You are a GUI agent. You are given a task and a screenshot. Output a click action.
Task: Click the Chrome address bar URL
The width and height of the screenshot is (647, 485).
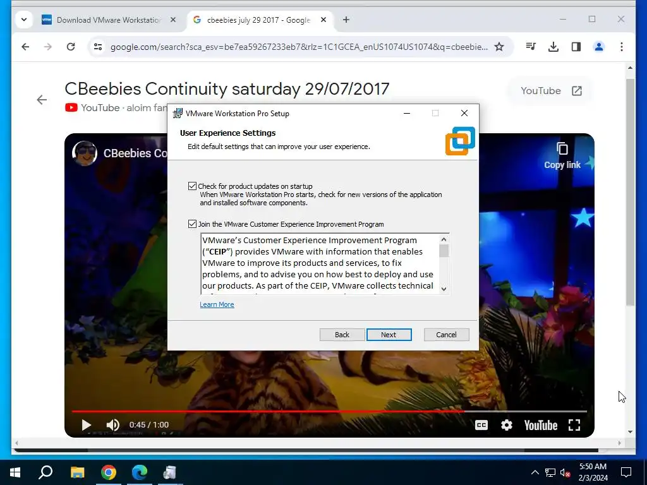coord(299,47)
